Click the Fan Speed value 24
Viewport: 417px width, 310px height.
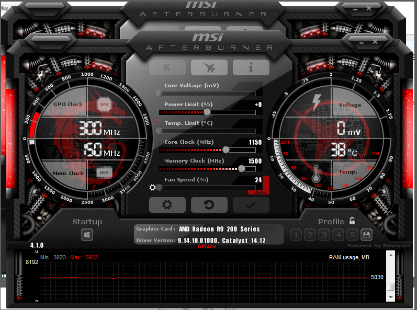(x=258, y=180)
